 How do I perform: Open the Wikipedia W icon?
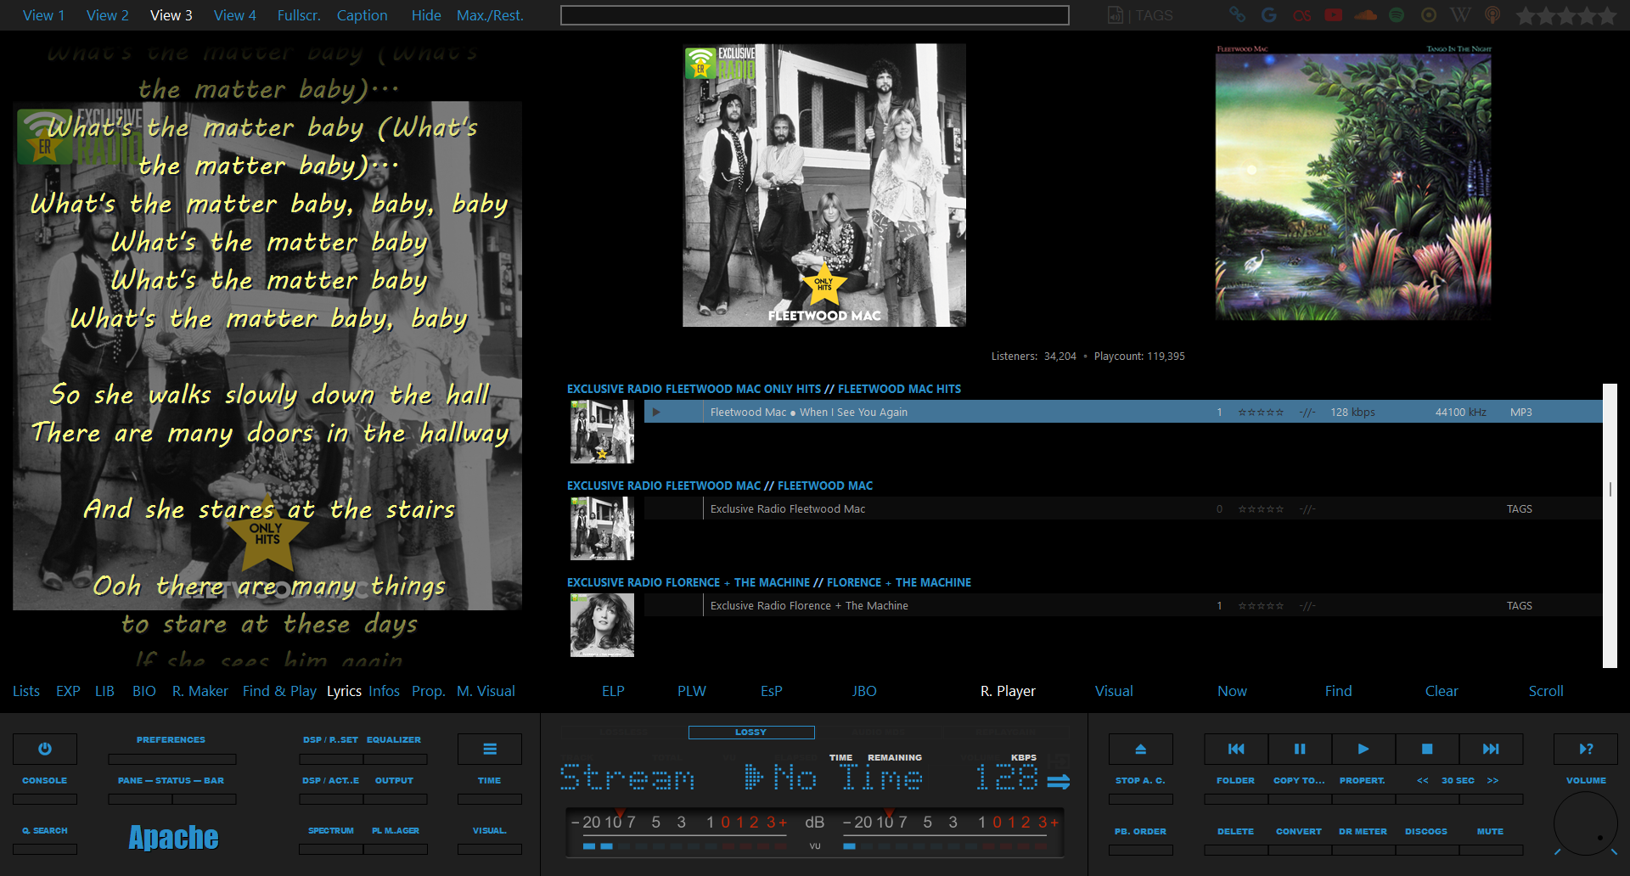1460,14
